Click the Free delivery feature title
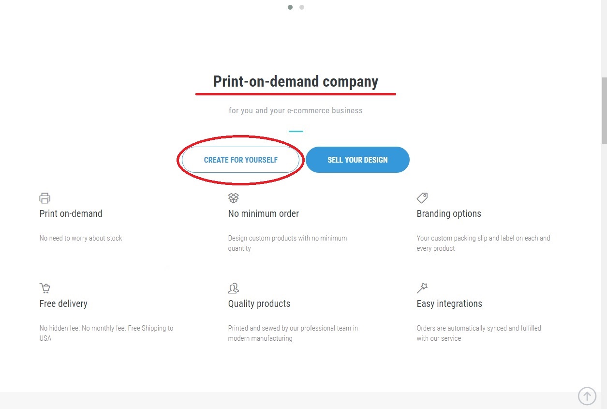607x409 pixels. [x=63, y=303]
